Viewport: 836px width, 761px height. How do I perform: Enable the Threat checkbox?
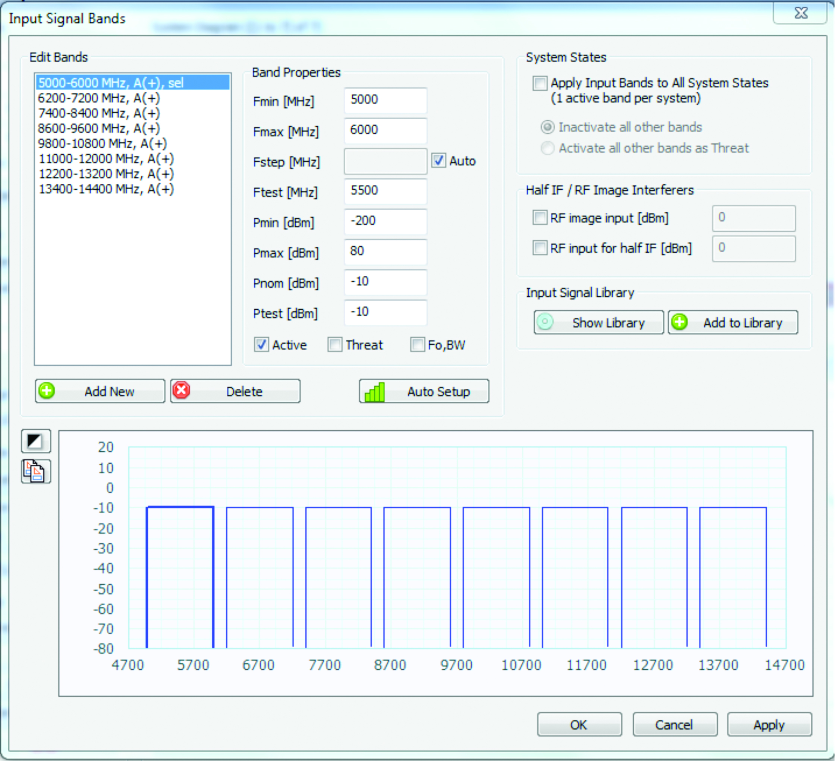point(334,344)
